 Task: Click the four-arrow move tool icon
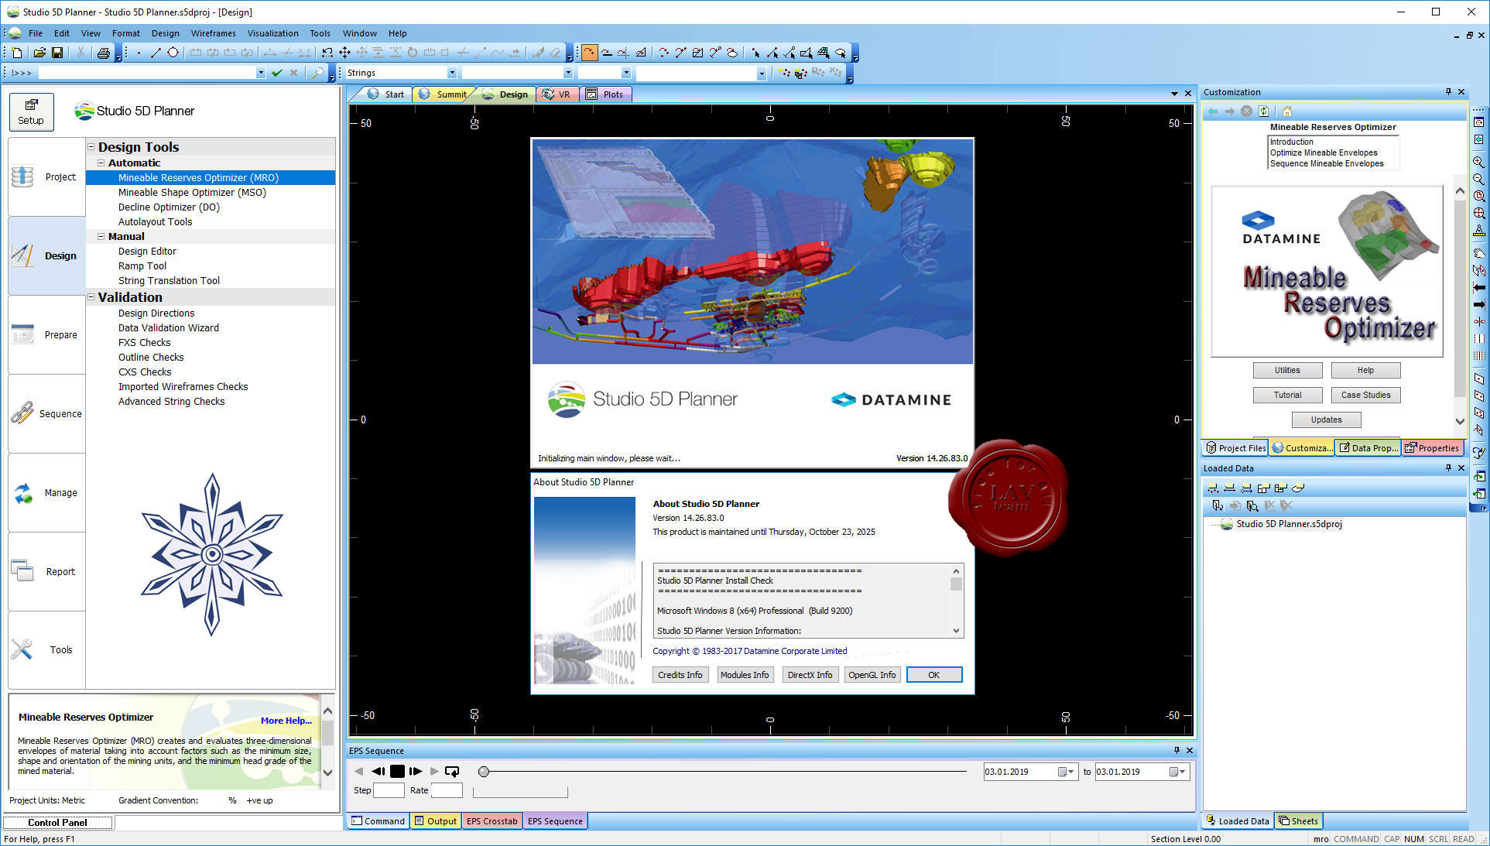[344, 53]
